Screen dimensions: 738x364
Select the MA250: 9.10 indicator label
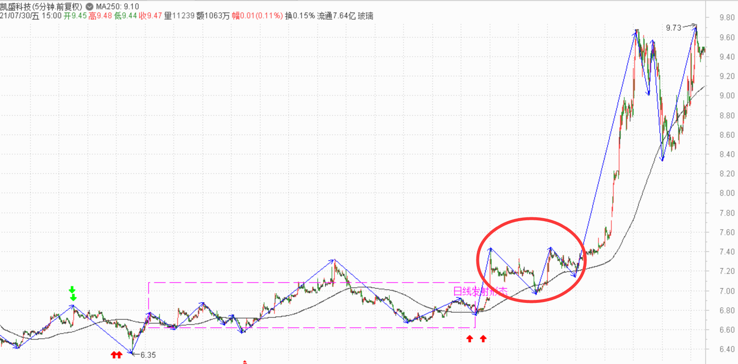coord(117,6)
